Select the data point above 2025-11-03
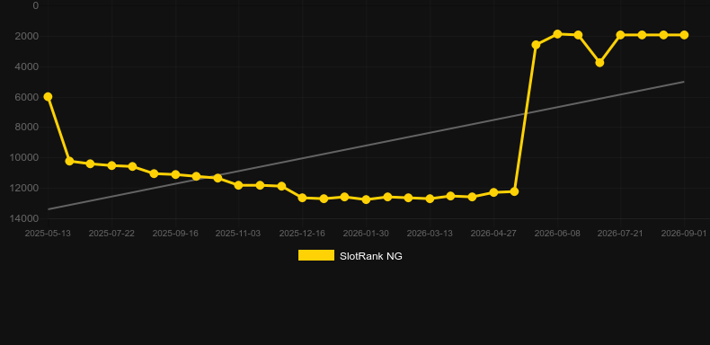This screenshot has width=710, height=345. coord(239,185)
